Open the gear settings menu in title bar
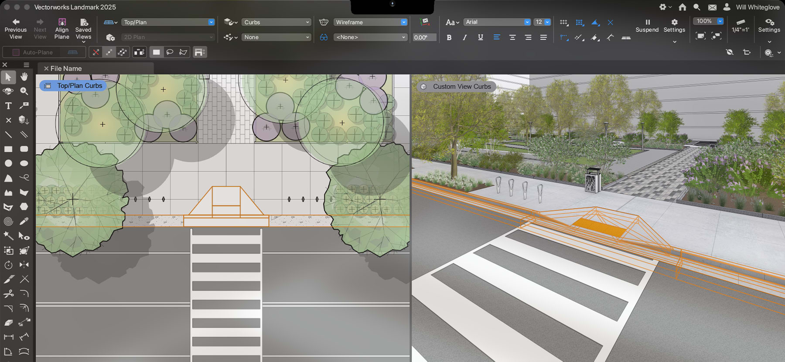Image resolution: width=785 pixels, height=362 pixels. (665, 7)
